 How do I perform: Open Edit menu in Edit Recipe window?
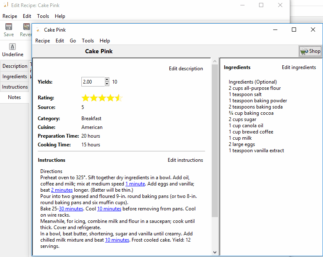tap(27, 16)
